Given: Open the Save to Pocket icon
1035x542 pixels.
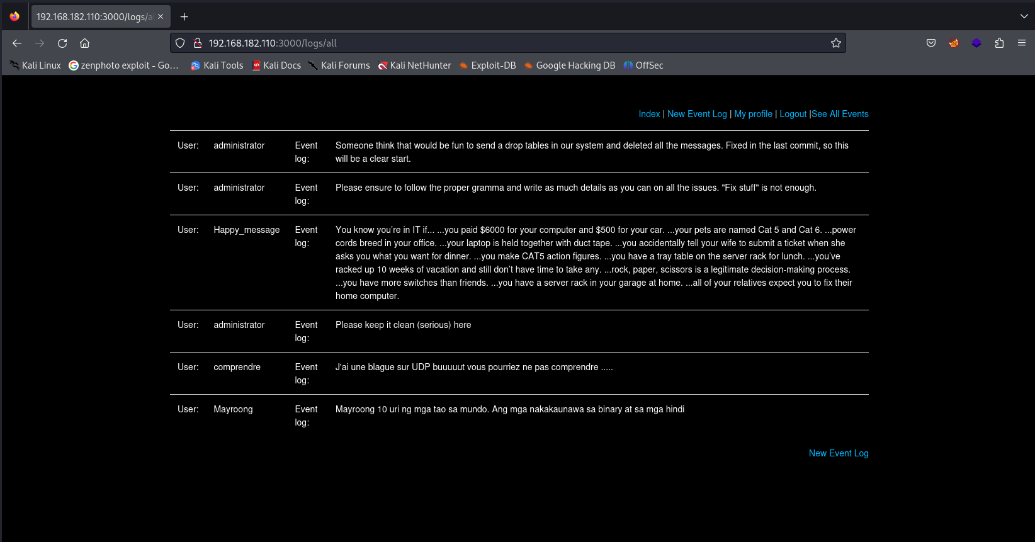Looking at the screenshot, I should coord(931,43).
